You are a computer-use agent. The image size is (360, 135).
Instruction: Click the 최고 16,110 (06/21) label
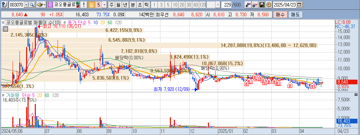pyautogui.click(x=62, y=26)
